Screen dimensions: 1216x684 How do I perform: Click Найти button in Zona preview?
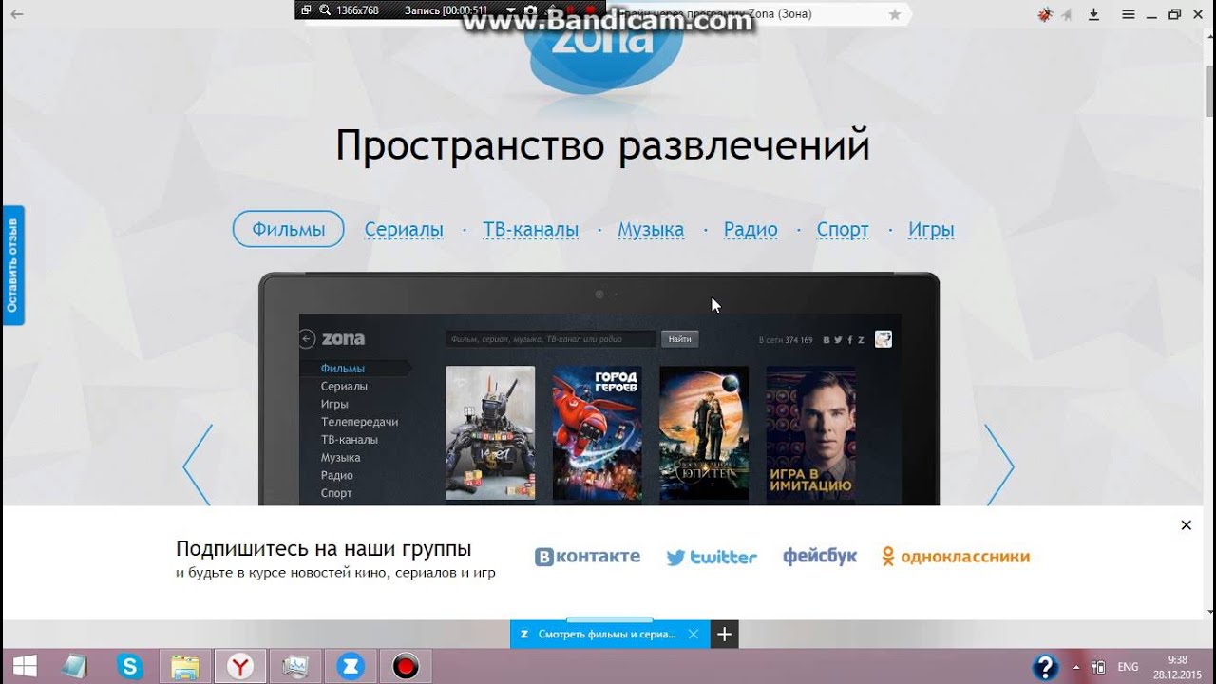[x=679, y=339]
